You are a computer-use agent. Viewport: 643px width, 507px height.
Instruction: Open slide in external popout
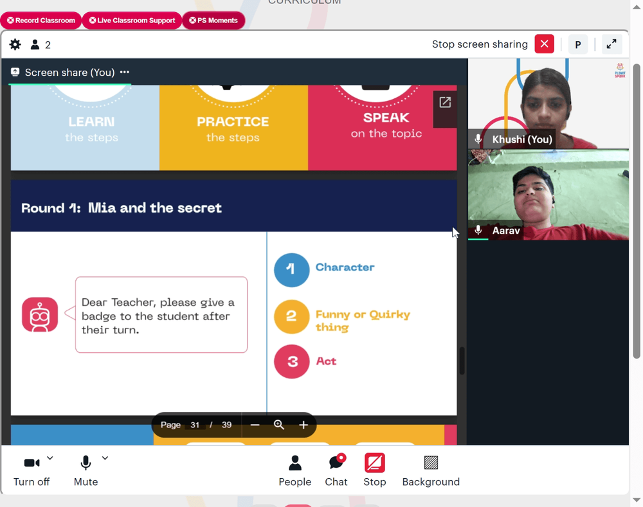(445, 102)
